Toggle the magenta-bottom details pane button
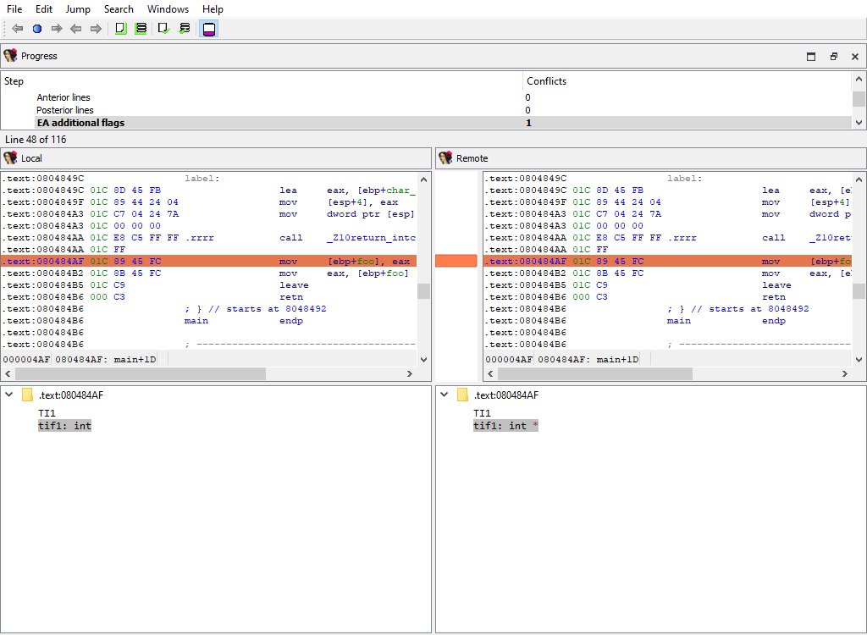This screenshot has height=635, width=867. coord(209,29)
